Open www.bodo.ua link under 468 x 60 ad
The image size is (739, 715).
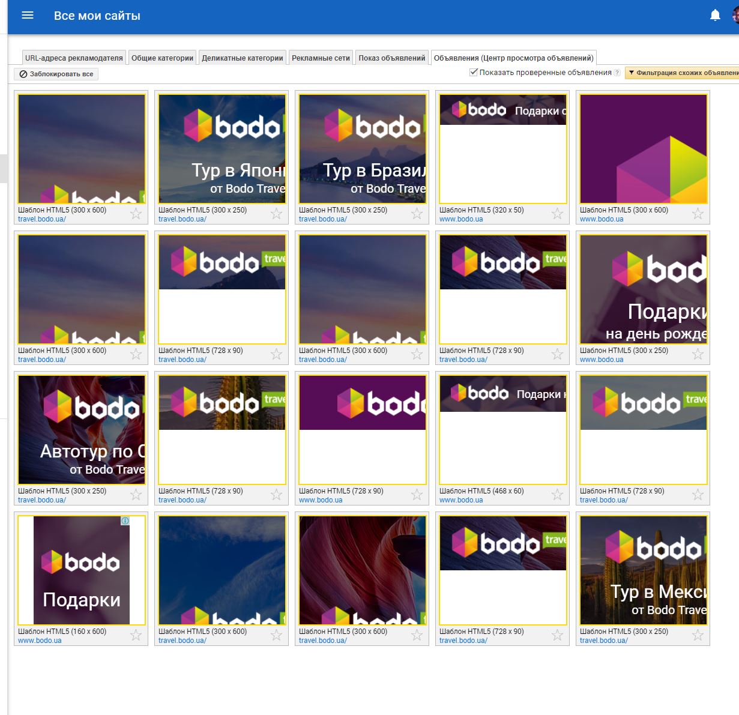461,500
